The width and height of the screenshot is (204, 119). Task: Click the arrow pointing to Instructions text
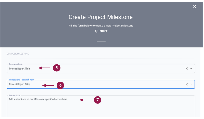tap(85, 100)
